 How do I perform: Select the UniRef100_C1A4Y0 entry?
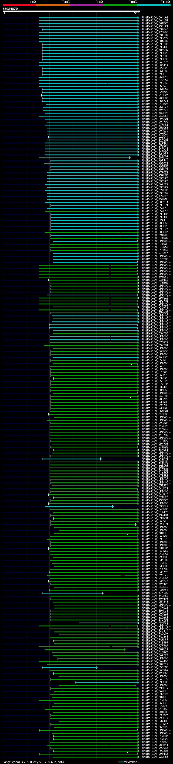pyautogui.click(x=155, y=512)
